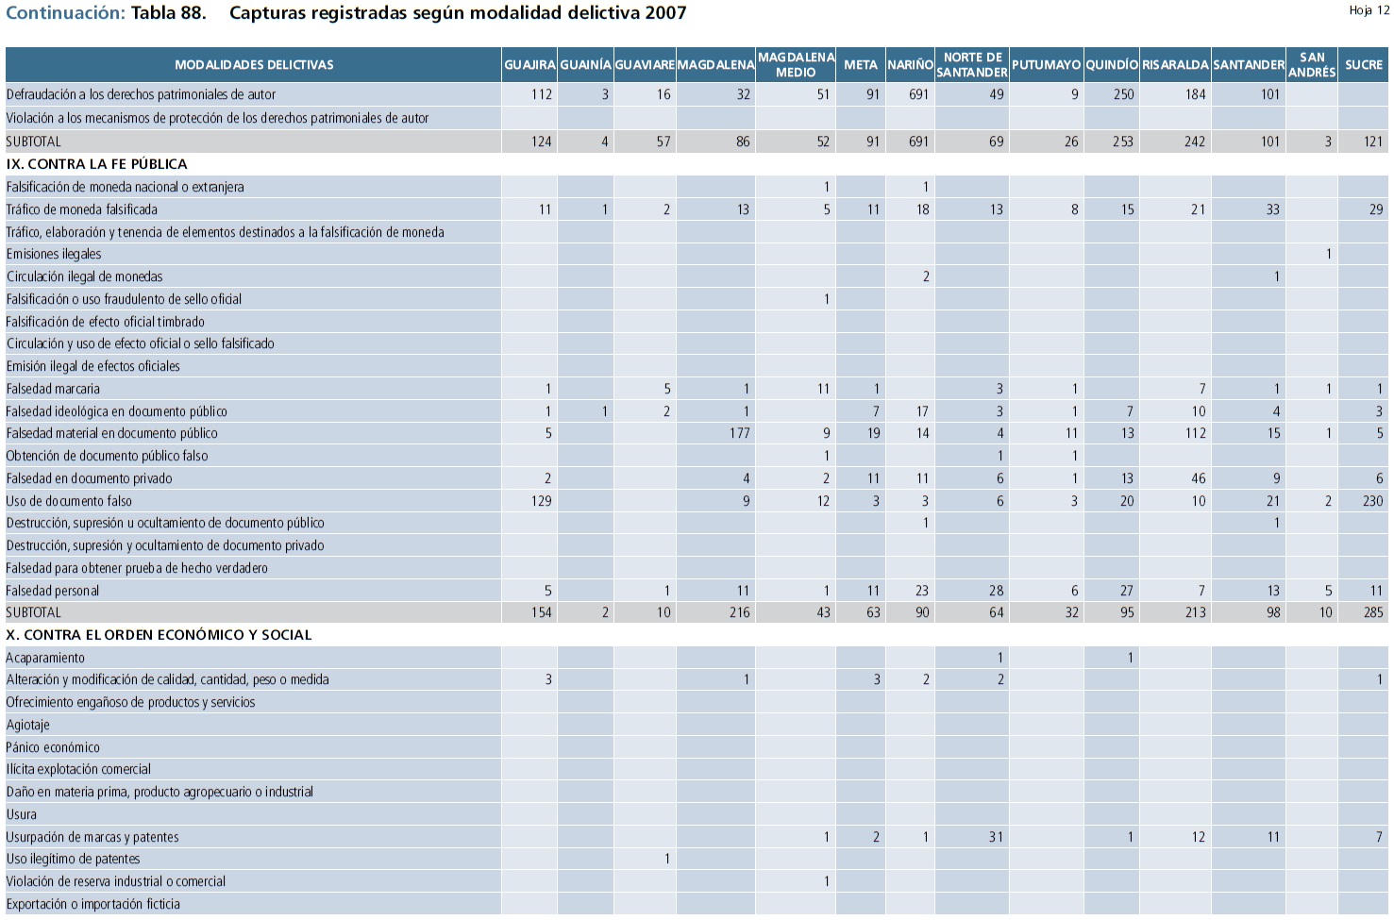
Task: Click the 'Uso de documento falso' row label
Action: [69, 501]
